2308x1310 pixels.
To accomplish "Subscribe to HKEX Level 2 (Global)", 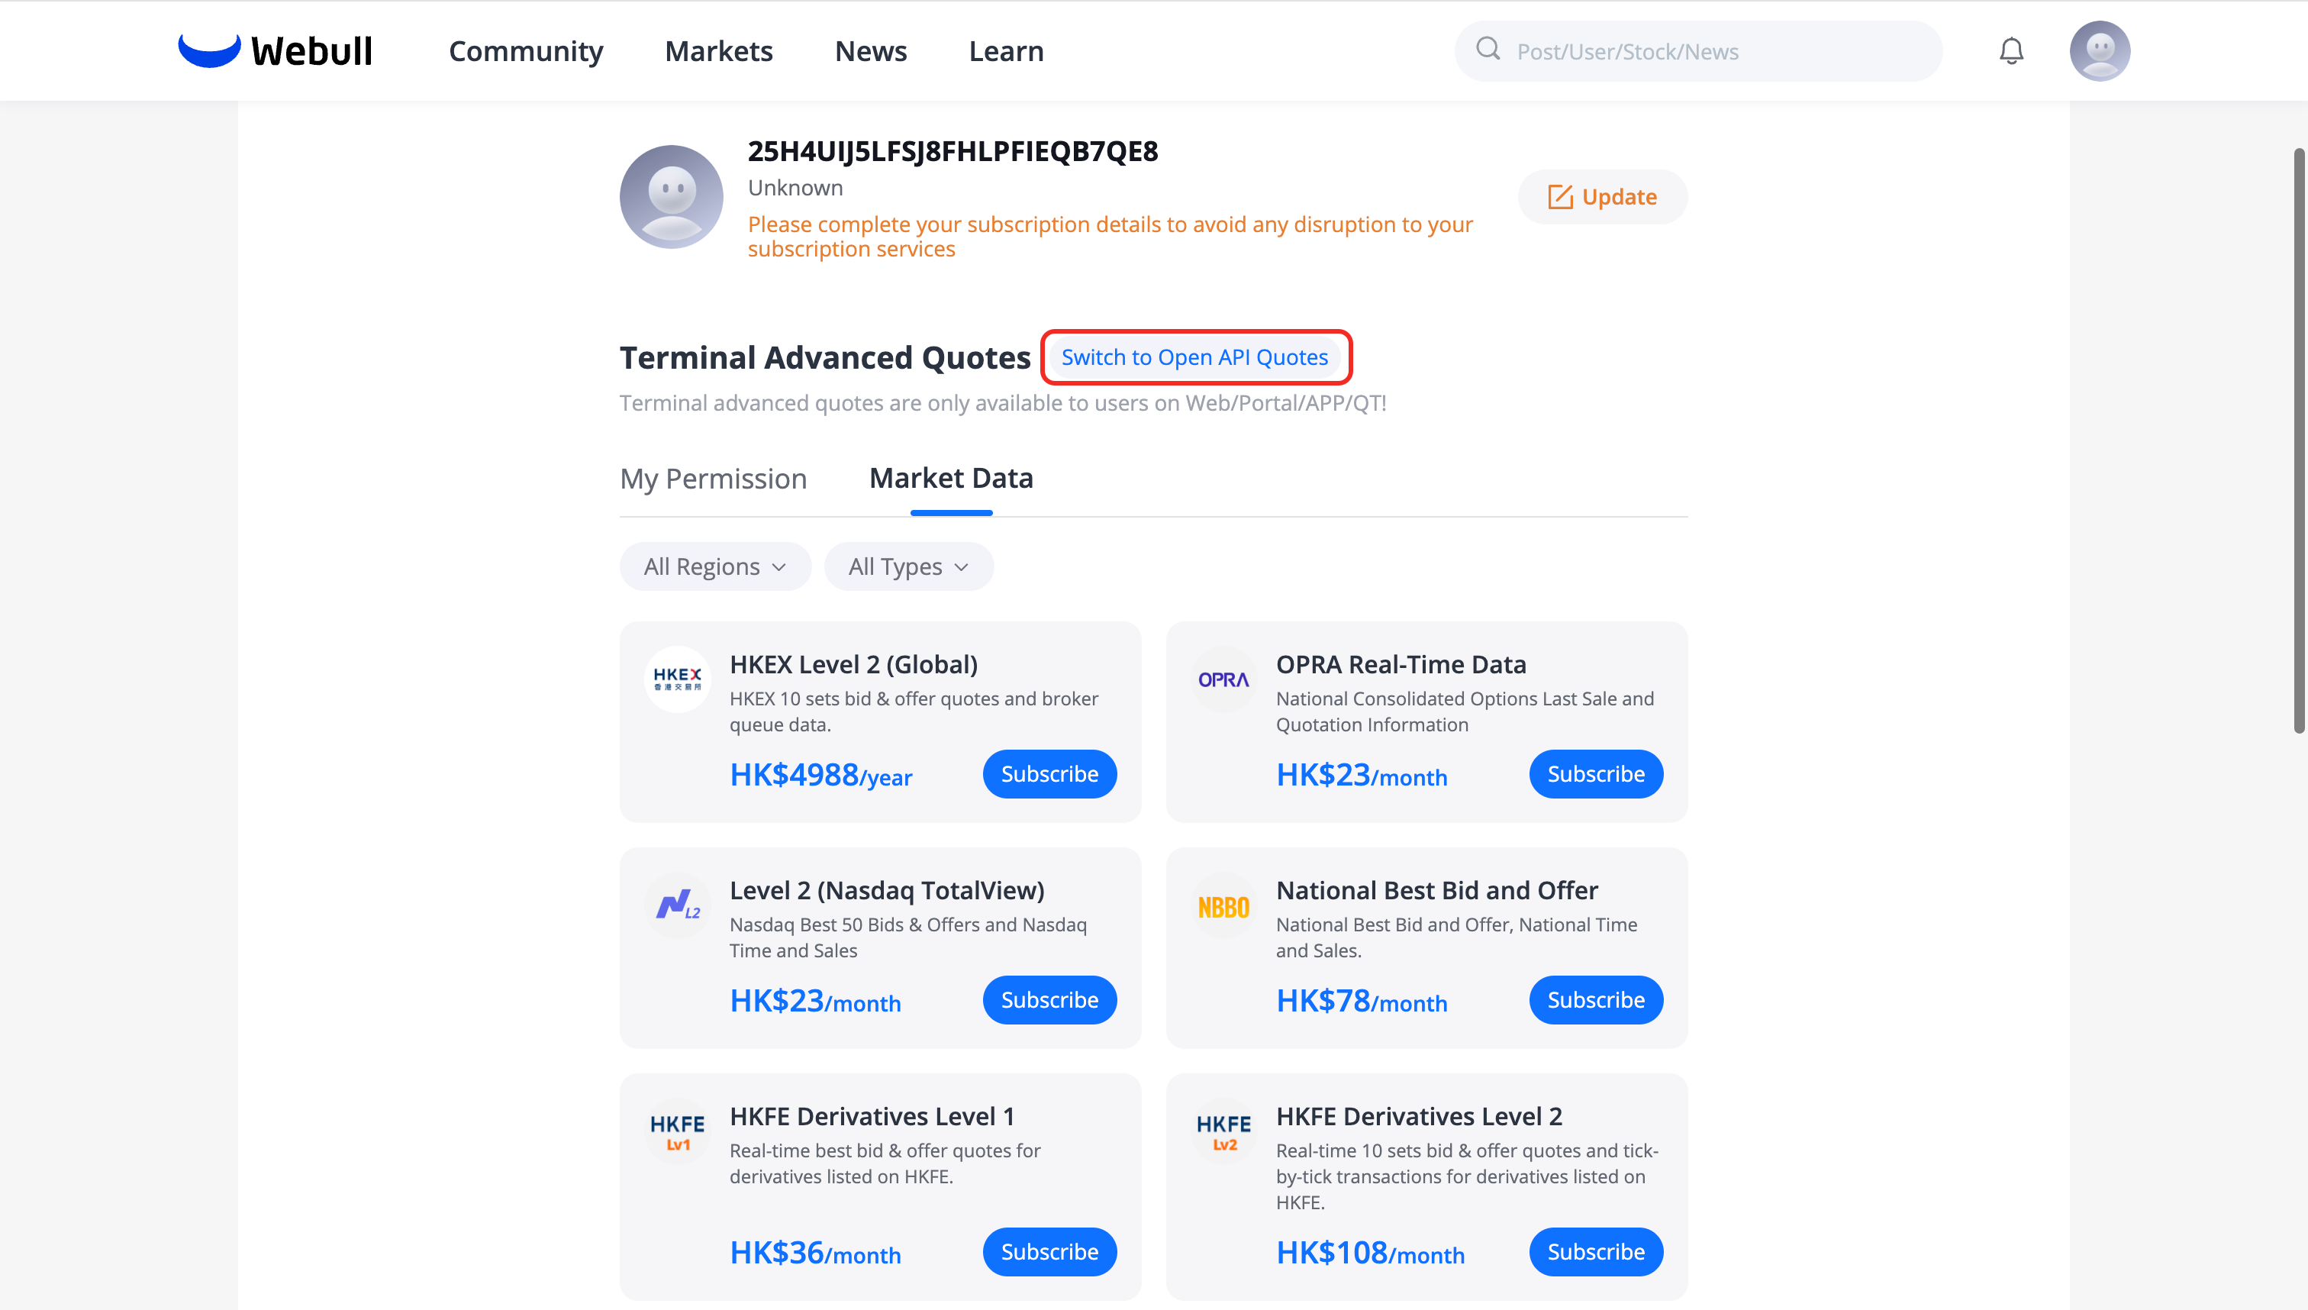I will [1049, 774].
